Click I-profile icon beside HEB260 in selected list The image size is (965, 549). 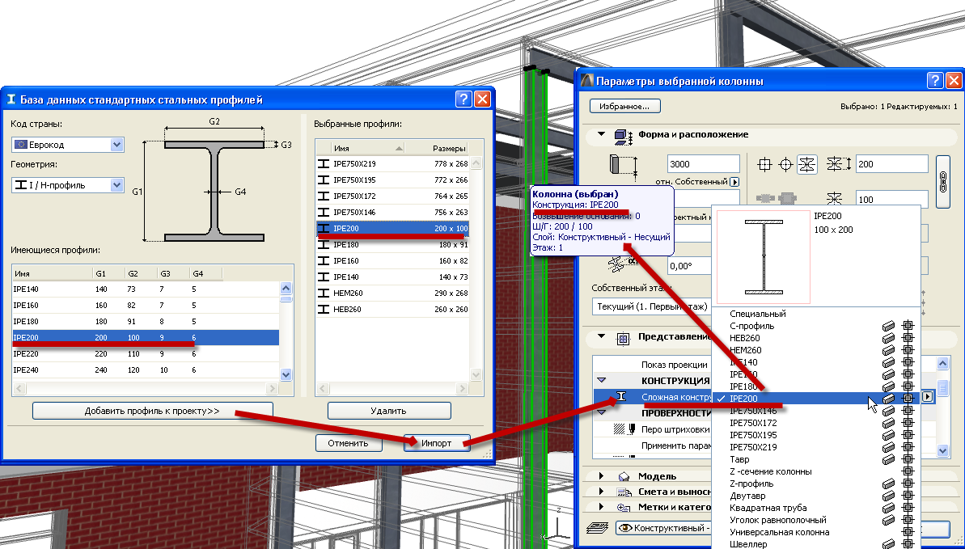[x=323, y=309]
